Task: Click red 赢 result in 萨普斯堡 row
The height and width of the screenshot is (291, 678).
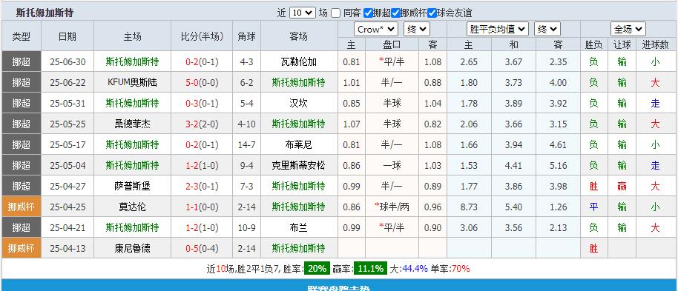Action: (x=622, y=186)
